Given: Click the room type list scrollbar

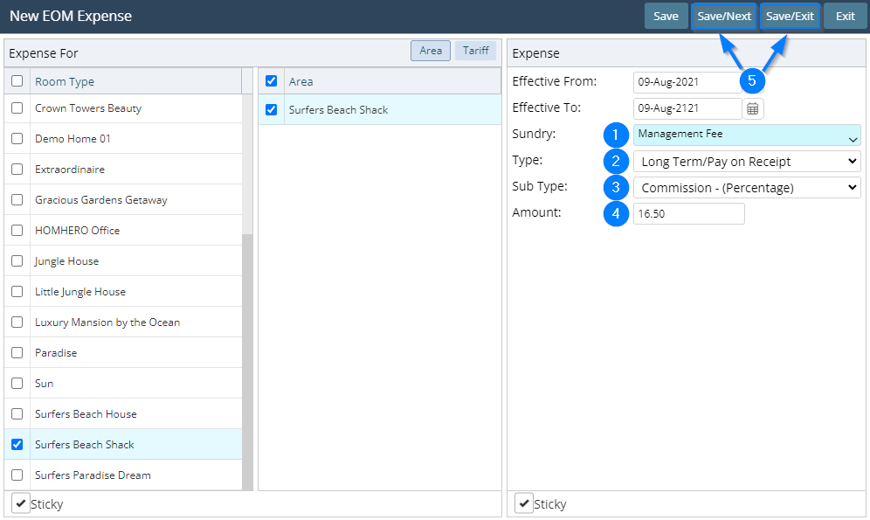Looking at the screenshot, I should click(247, 350).
